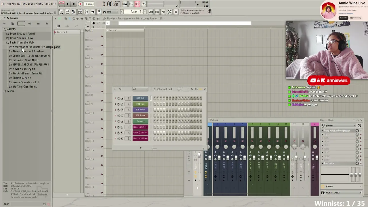Click the record button
Viewport: 368px width, 207px height.
click(x=80, y=4)
